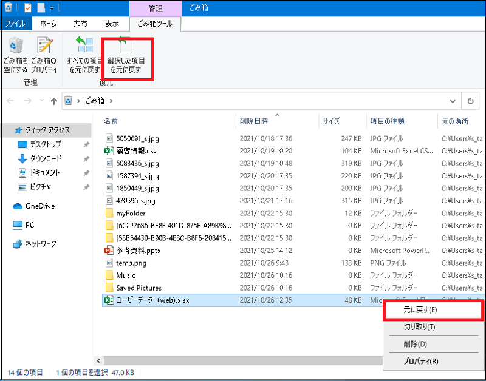This screenshot has height=381, width=486.
Task: Switch to the 共有 ribbon tab
Action: tap(80, 24)
